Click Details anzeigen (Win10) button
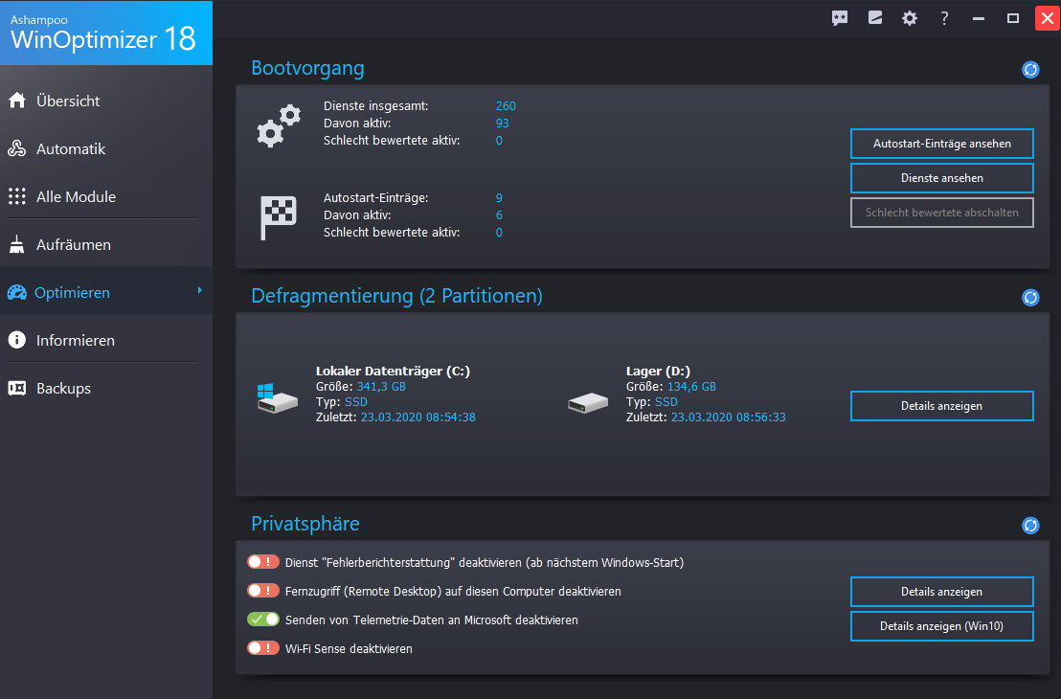1061x699 pixels. [x=941, y=626]
